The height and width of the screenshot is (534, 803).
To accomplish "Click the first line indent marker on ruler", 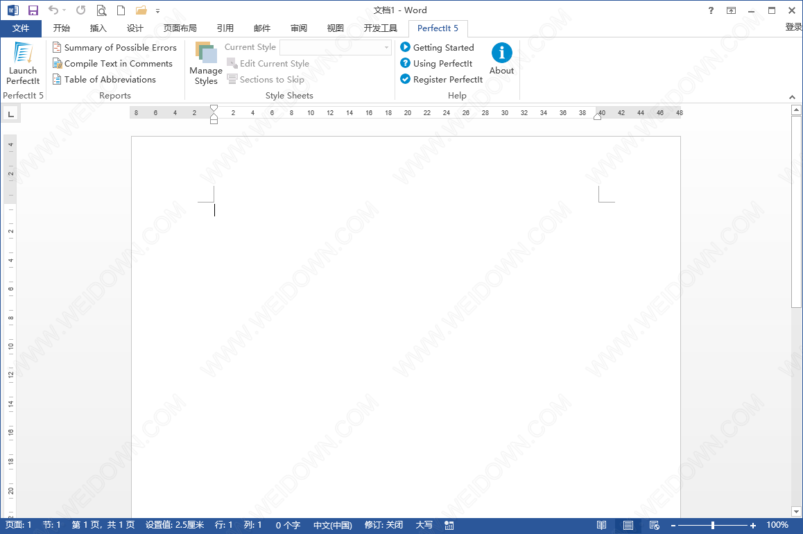I will point(214,109).
